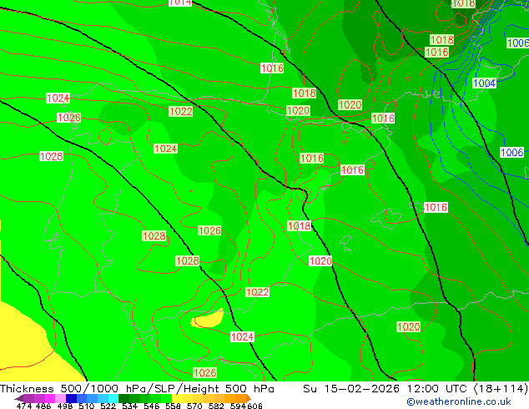529x409 pixels.
Task: Click the chart title 'Thickness 500/1000 hPa/SLP/Height 500 hPa'
Action: pyautogui.click(x=137, y=389)
